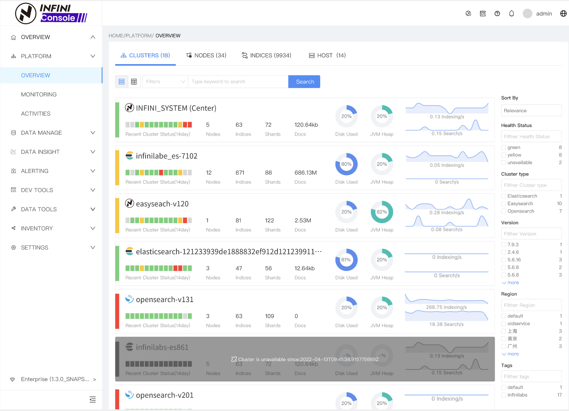Click the Data Tools wrench icon

(13, 209)
